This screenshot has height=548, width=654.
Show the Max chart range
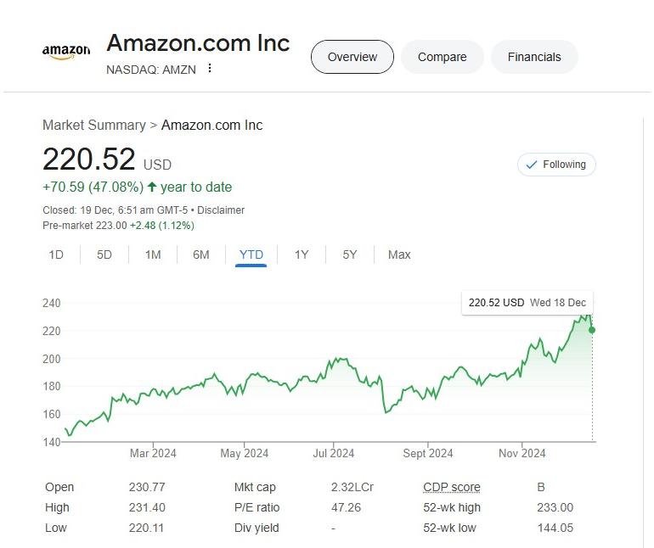399,254
